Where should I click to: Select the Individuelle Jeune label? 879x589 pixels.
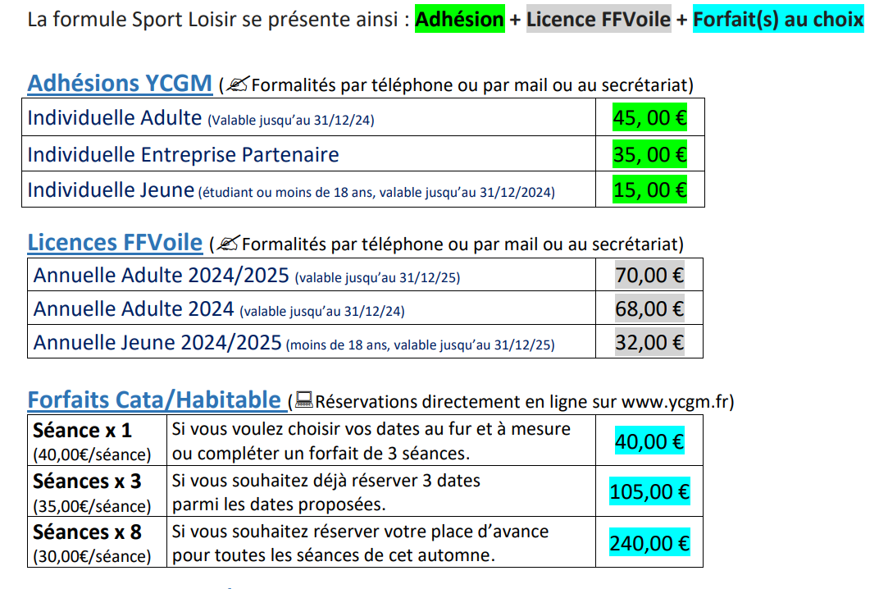click(x=111, y=190)
